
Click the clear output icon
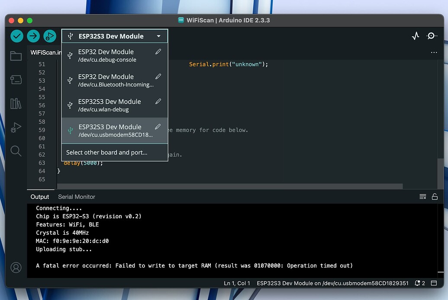[x=422, y=197]
